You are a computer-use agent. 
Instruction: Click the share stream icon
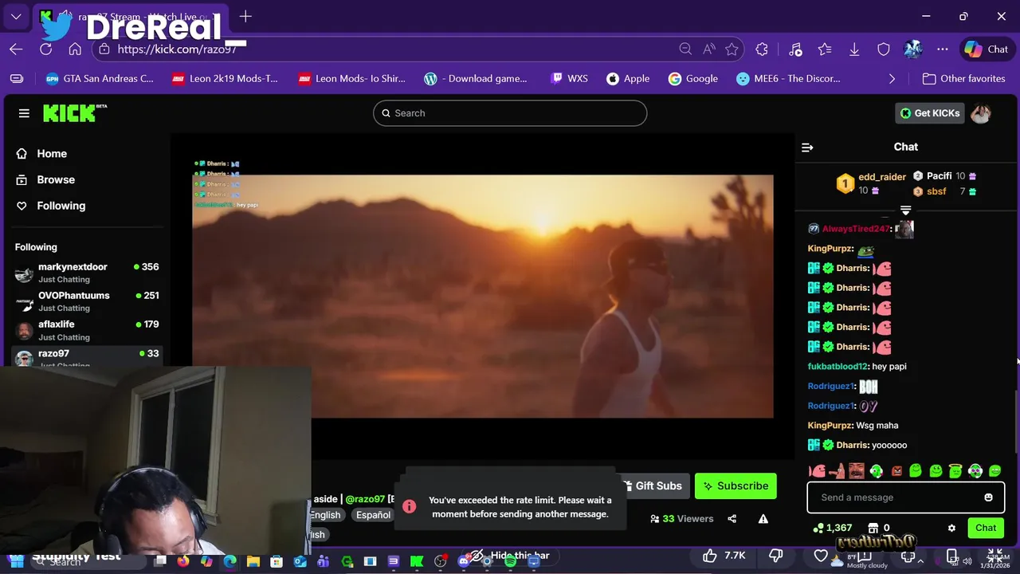click(732, 519)
